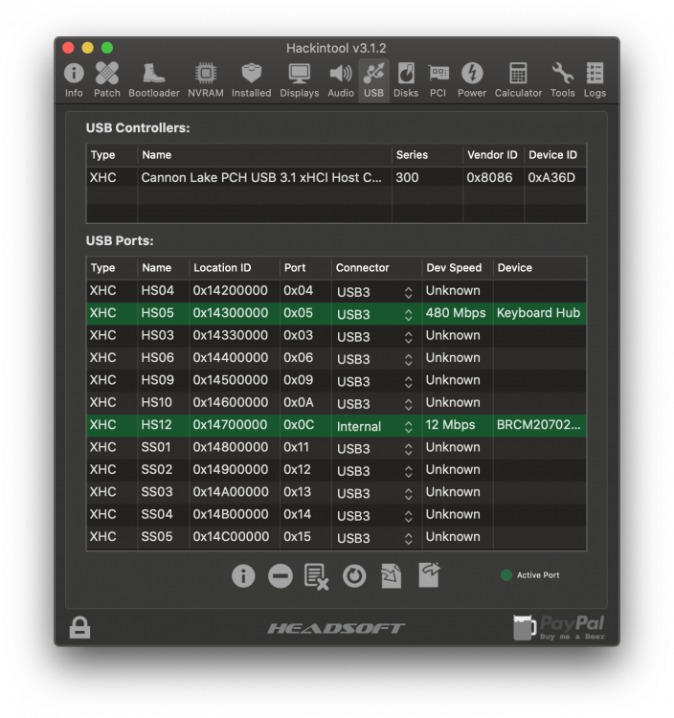Select BRCM20702 device cell
674x718 pixels.
pos(538,425)
